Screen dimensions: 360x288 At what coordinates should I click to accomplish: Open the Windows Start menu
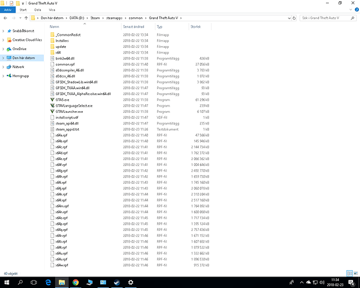pos(7,282)
